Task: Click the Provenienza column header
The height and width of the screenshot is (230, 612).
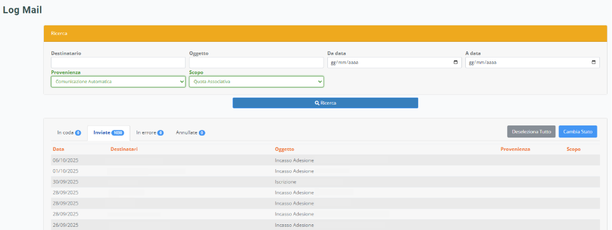Action: click(x=515, y=149)
